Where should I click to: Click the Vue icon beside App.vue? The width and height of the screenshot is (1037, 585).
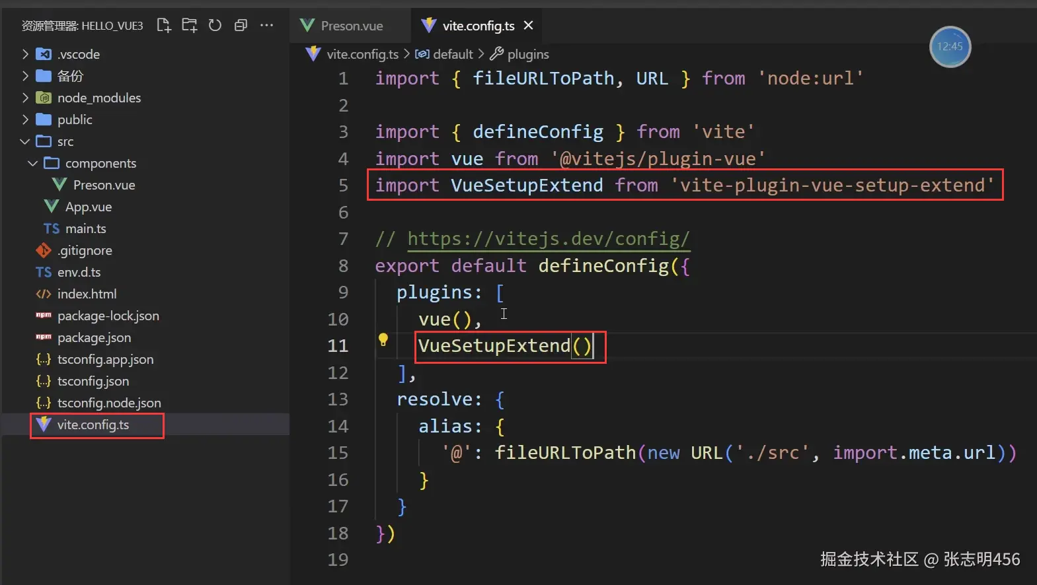click(x=52, y=207)
